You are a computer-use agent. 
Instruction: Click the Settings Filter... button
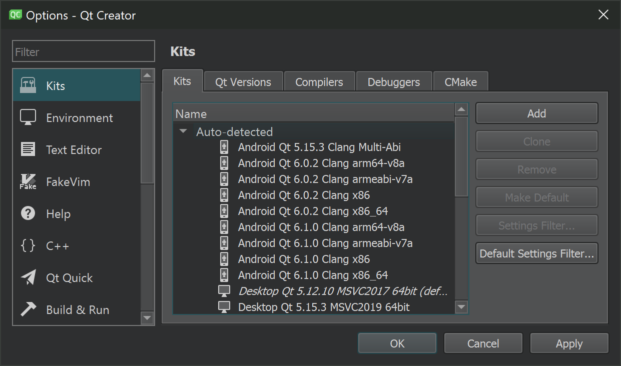pyautogui.click(x=537, y=225)
